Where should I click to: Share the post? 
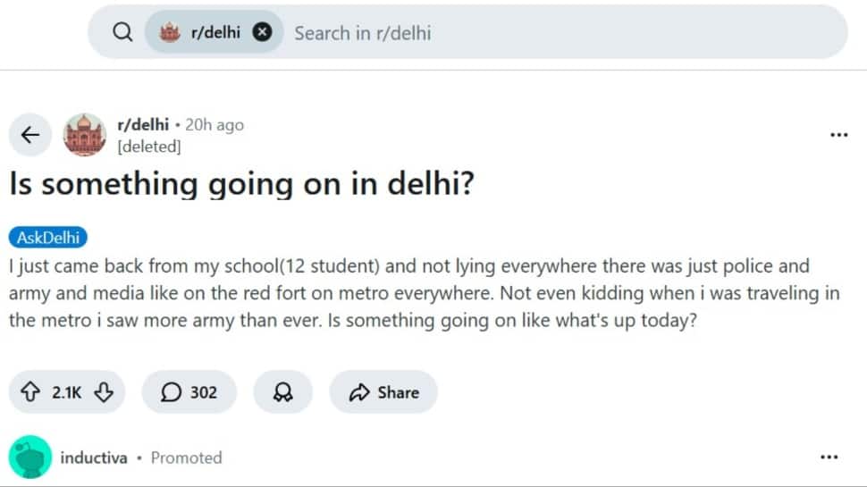coord(383,392)
